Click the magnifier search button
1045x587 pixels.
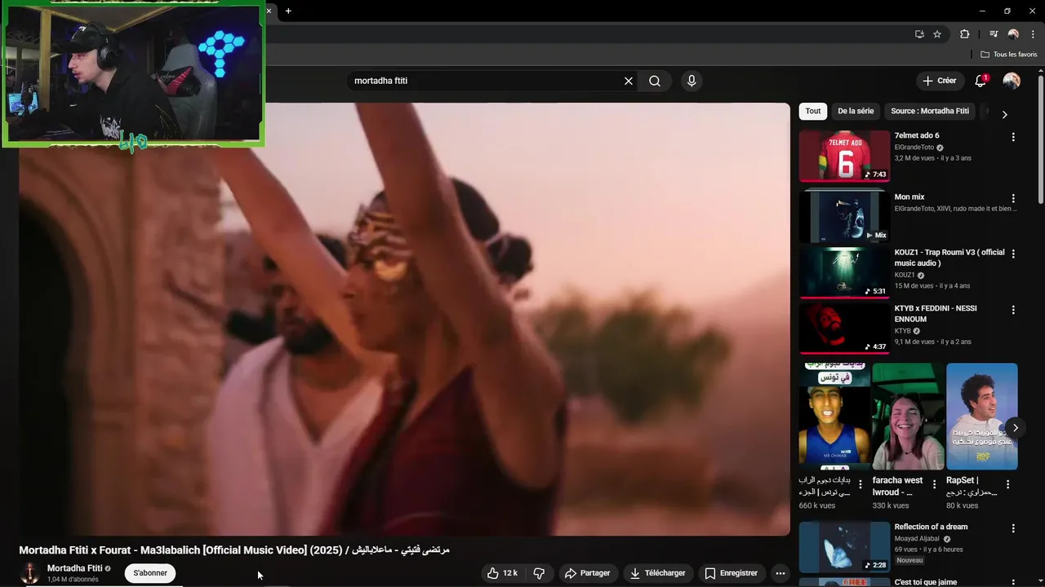tap(655, 81)
